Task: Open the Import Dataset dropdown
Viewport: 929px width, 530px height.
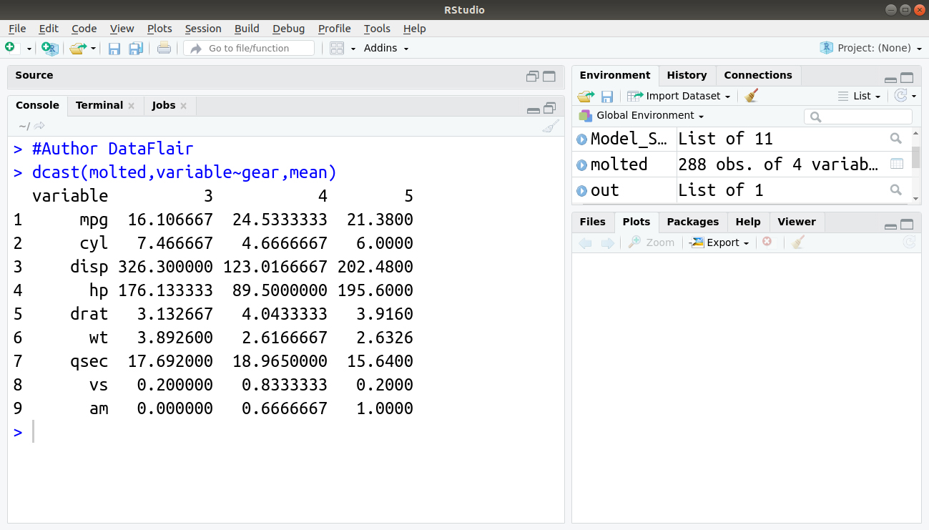Action: (679, 96)
